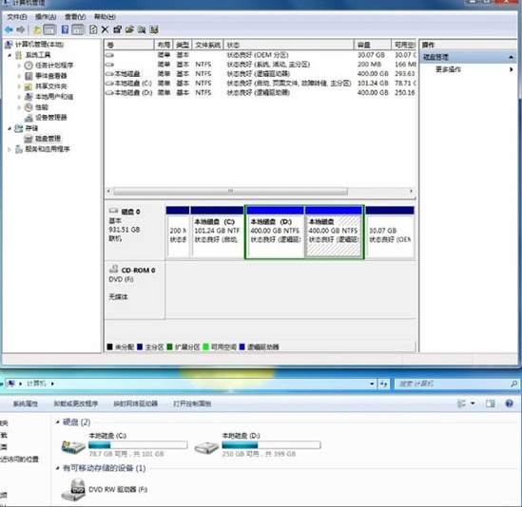Click 更多操作 in the actions pane
Viewport: 522px width, 507px height.
point(448,69)
